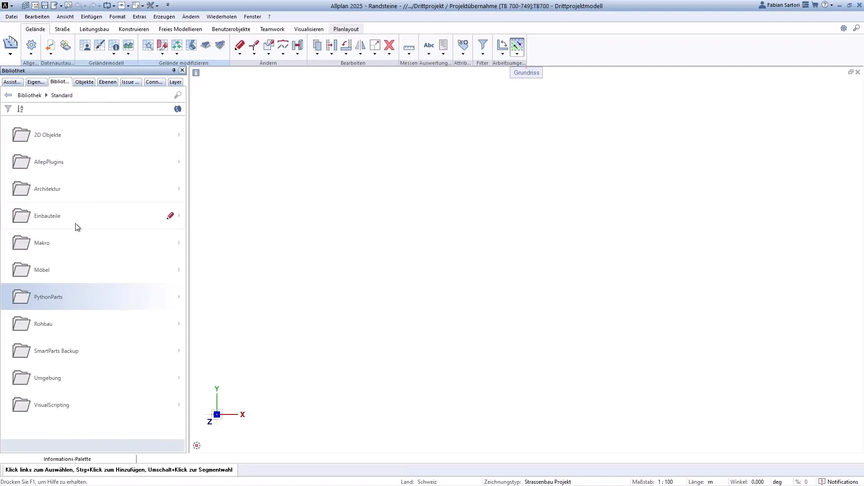The image size is (864, 486).
Task: Expand the Architektur folder
Action: pos(179,189)
